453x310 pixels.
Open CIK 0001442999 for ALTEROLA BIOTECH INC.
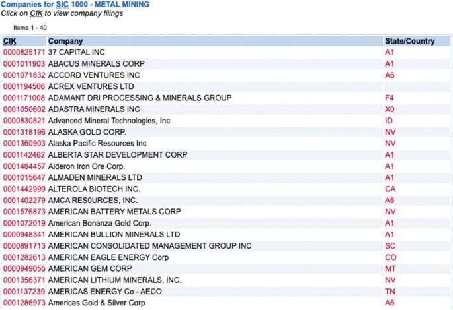click(24, 189)
